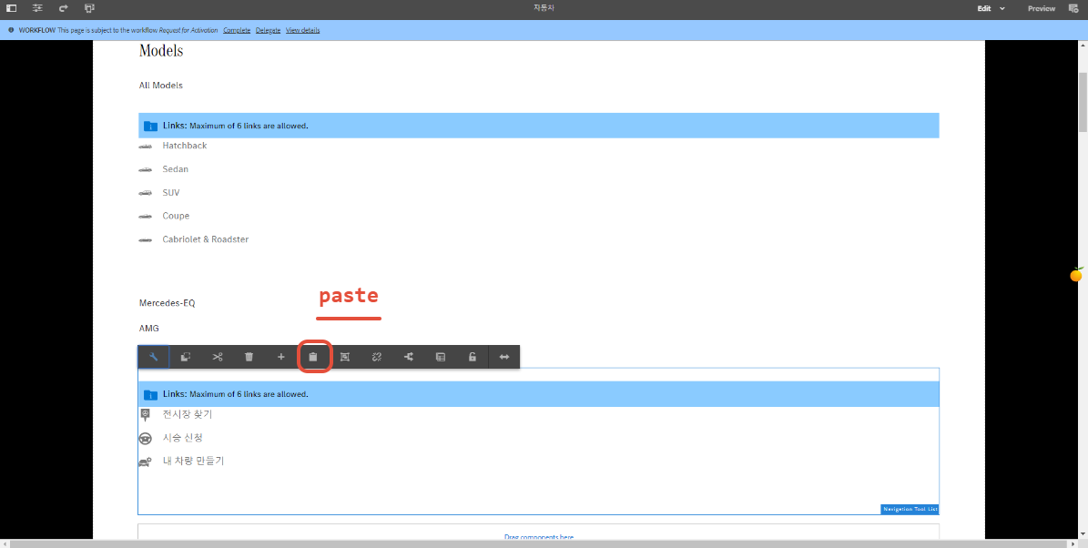The width and height of the screenshot is (1088, 548).
Task: Paste component with clipboard icon
Action: pyautogui.click(x=313, y=357)
